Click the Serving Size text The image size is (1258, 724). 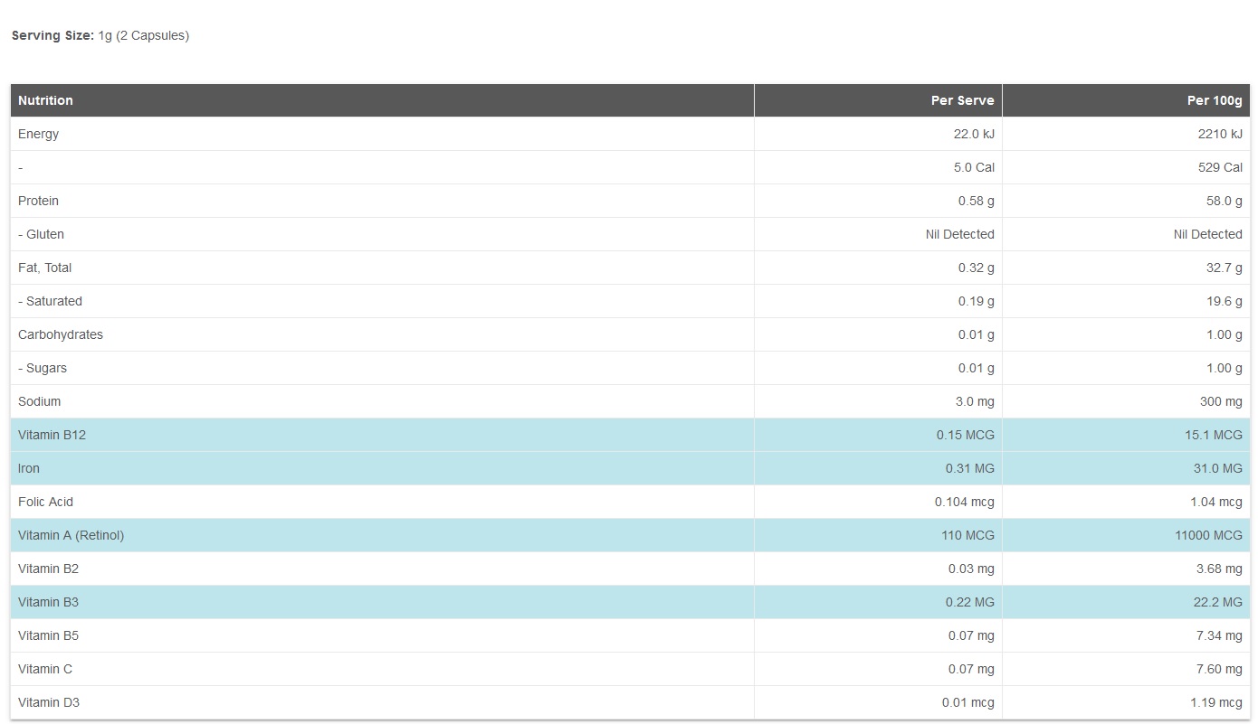pos(100,36)
